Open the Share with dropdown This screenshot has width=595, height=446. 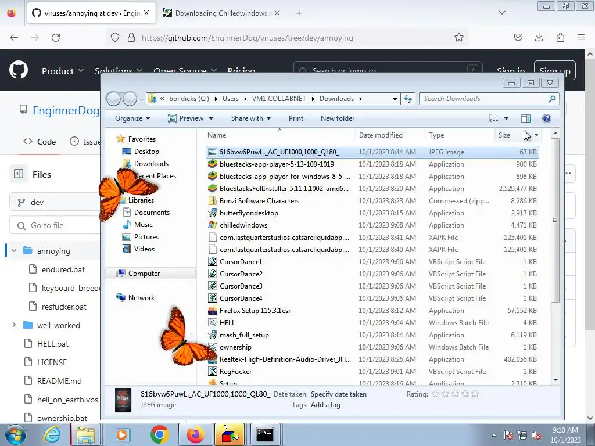click(x=251, y=118)
